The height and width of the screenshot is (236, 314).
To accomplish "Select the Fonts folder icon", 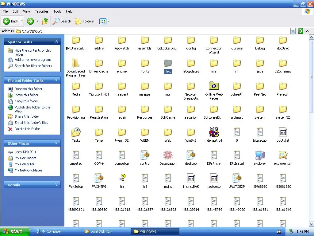I will [145, 63].
